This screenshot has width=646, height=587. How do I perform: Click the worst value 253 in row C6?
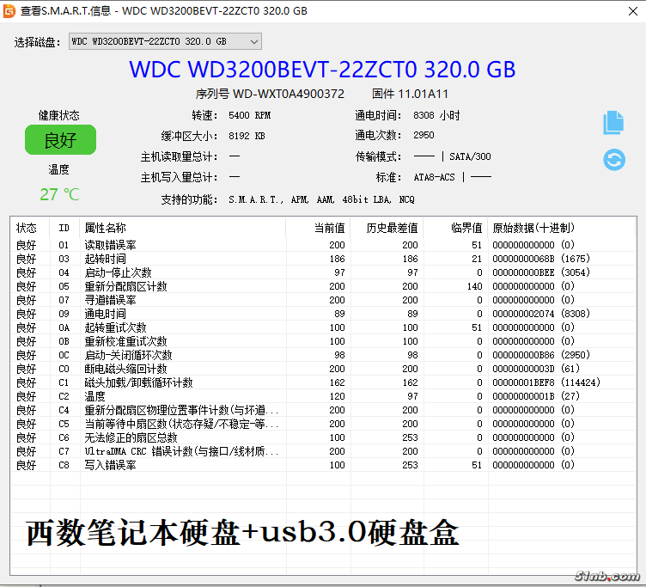click(411, 437)
